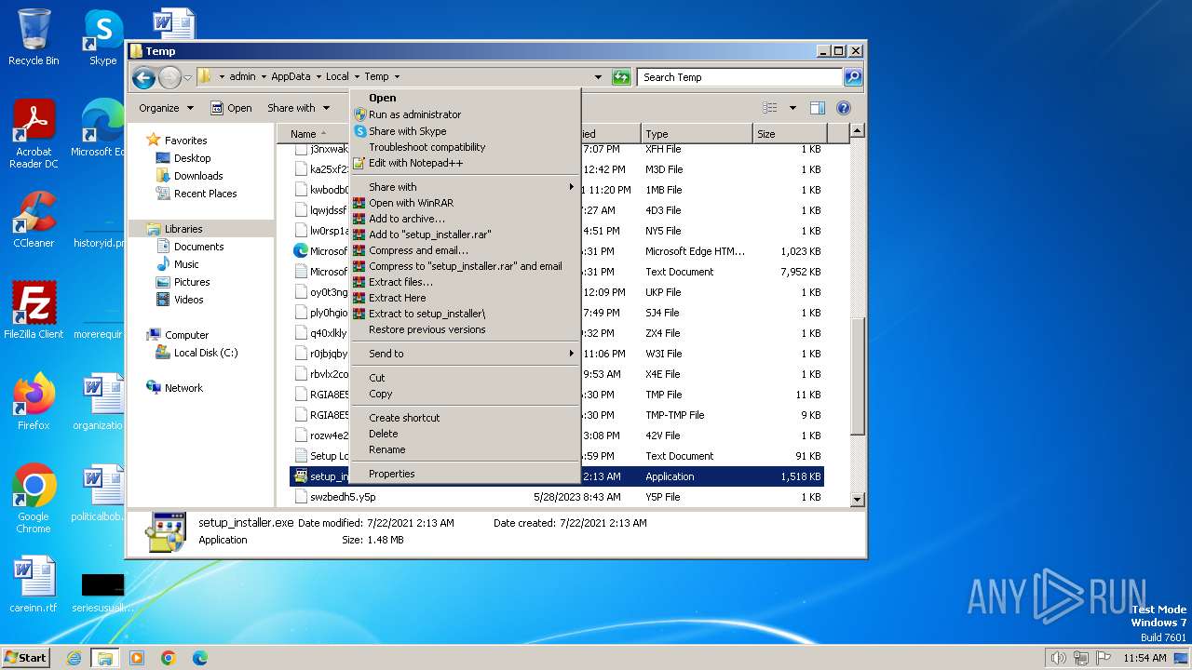
Task: Launch CCleaner desktop shortcut
Action: click(34, 220)
